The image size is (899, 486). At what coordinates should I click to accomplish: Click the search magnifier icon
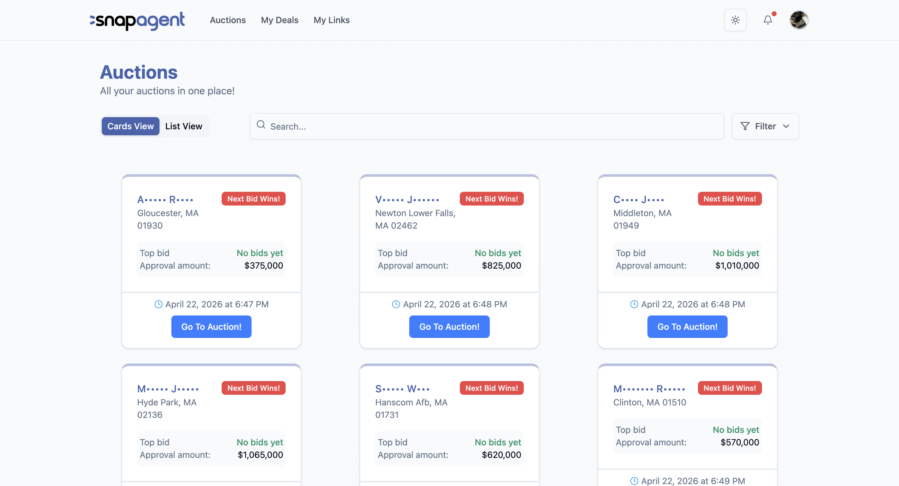click(261, 125)
